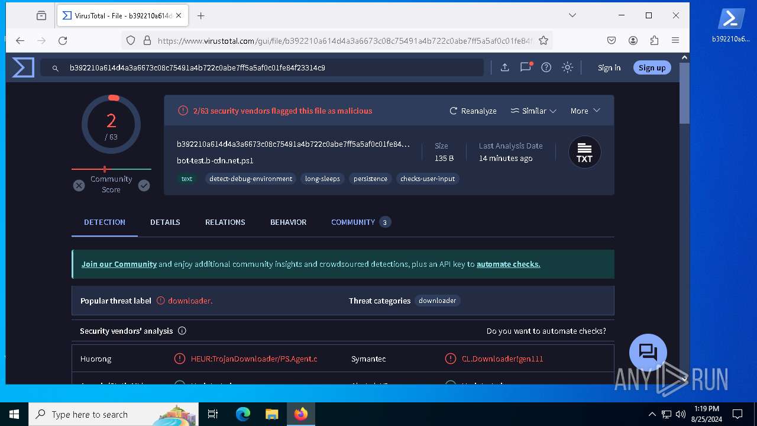Open the list all tabs dropdown
Viewport: 757px width, 426px height.
572,15
